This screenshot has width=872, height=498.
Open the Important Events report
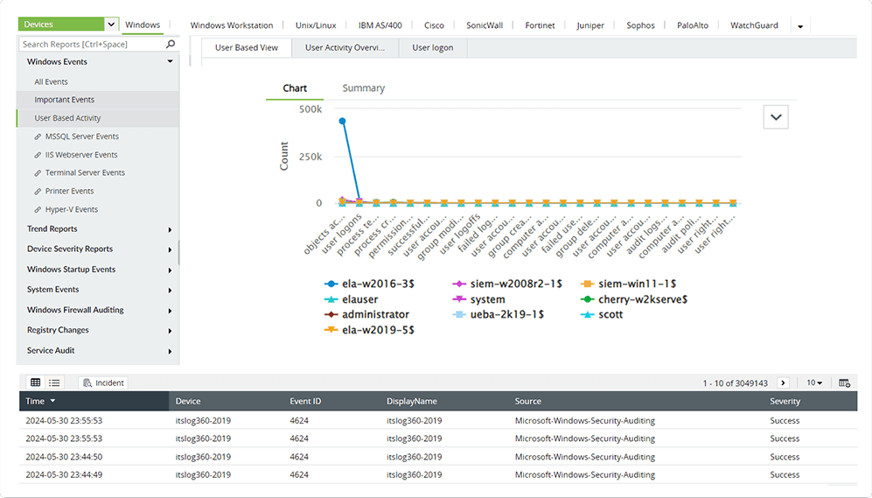click(x=64, y=100)
